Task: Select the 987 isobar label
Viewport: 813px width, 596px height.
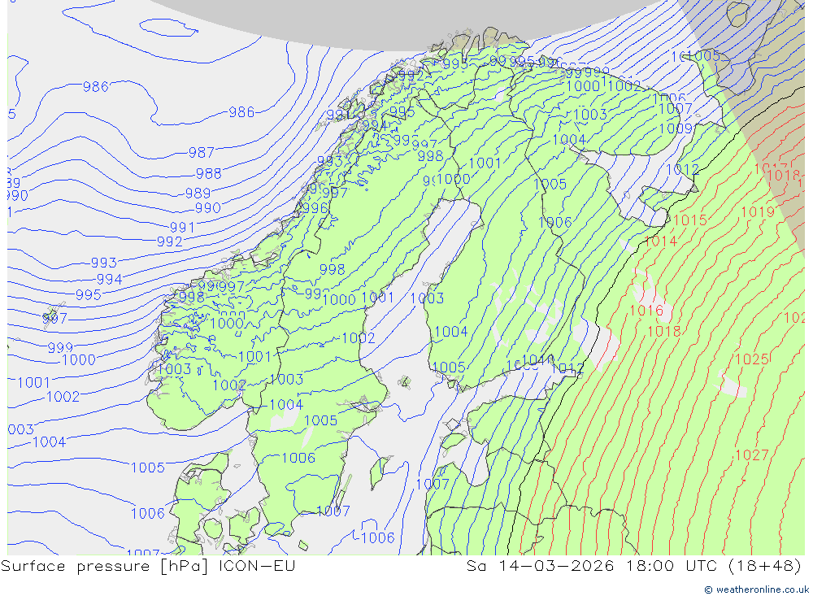Action: click(201, 153)
